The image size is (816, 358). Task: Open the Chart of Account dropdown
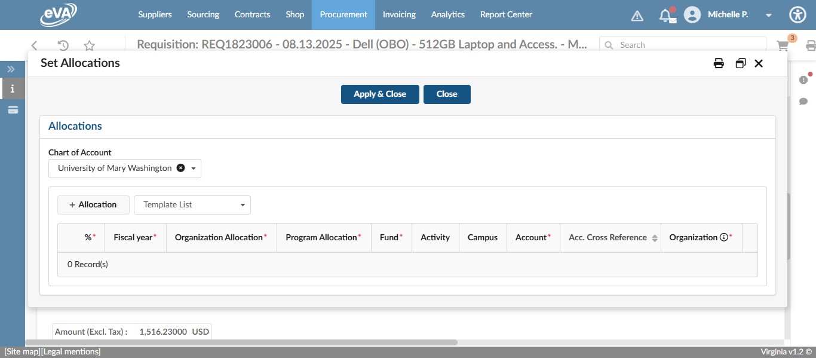193,168
